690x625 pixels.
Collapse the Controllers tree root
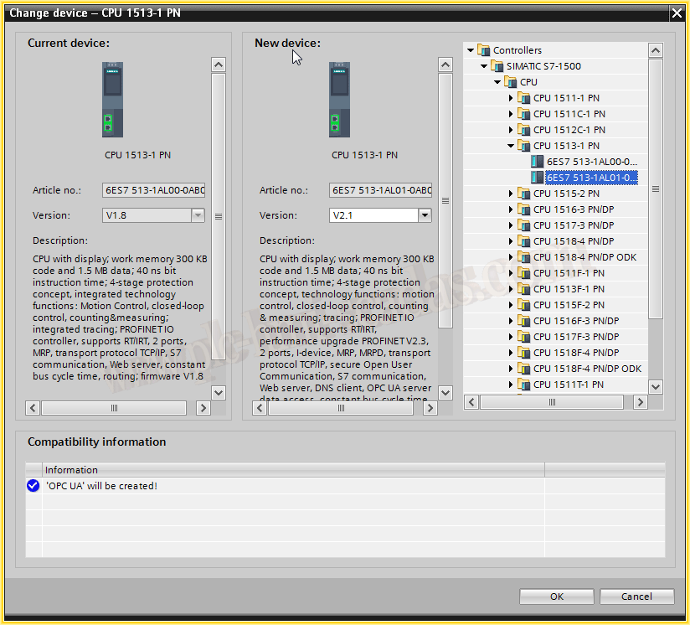(x=471, y=50)
